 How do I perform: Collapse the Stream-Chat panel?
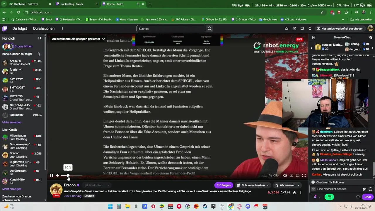pyautogui.click(x=313, y=38)
